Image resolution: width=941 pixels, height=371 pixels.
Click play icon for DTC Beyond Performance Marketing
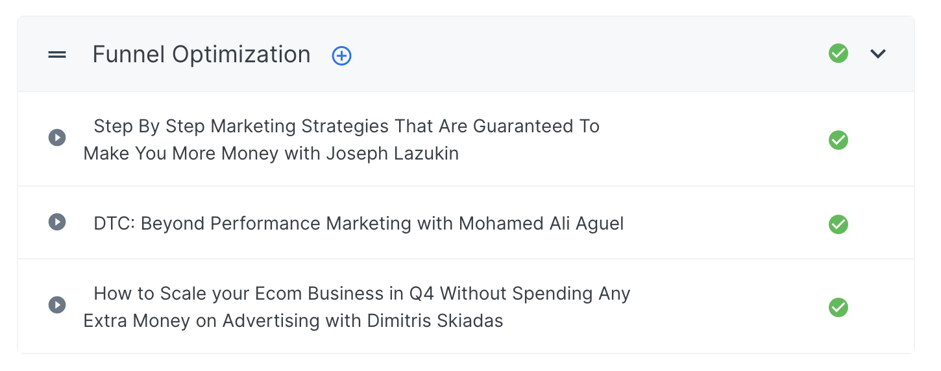coord(57,222)
